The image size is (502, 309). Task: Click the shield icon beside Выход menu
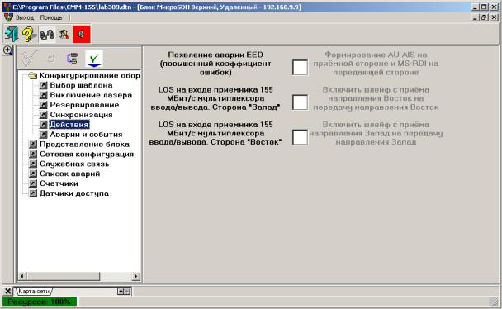(8, 17)
